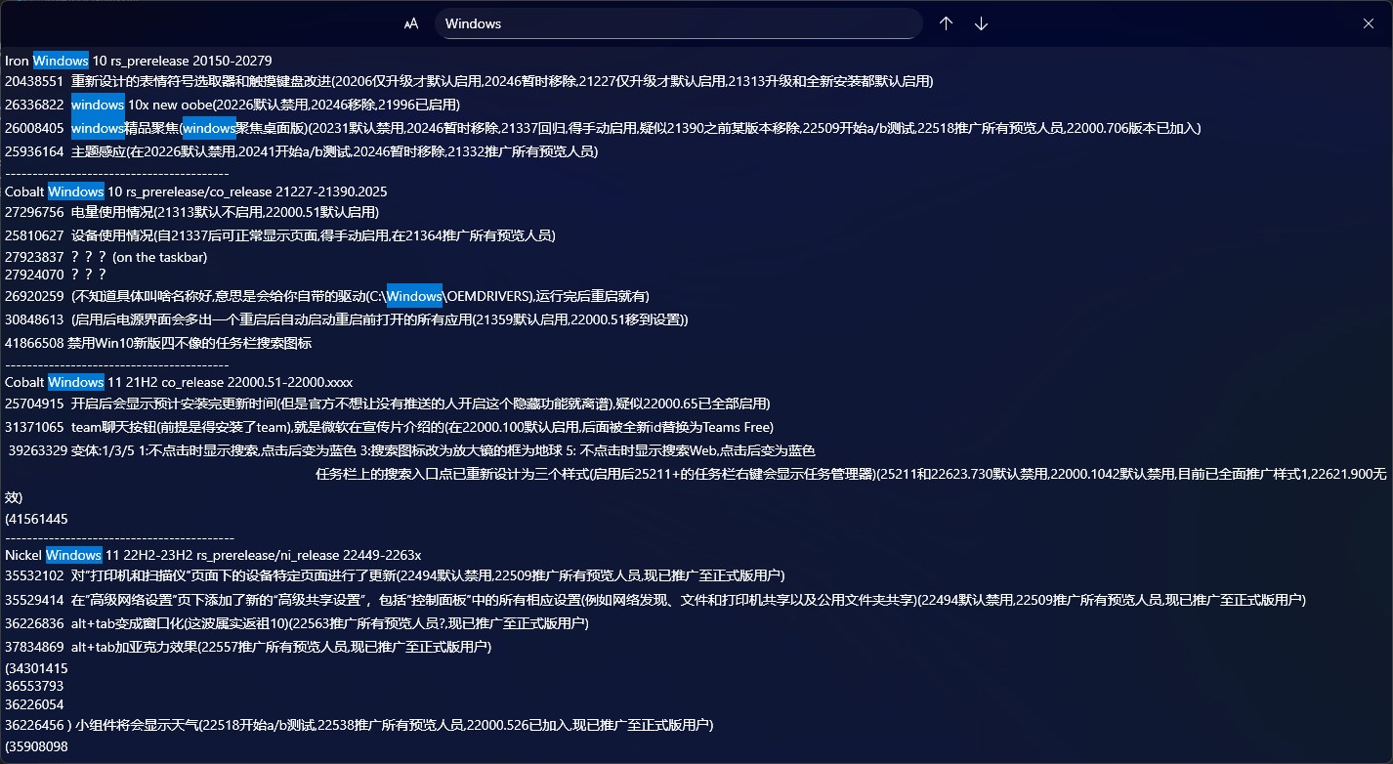The image size is (1393, 764).
Task: Click the line starting with 36226456
Action: click(359, 725)
